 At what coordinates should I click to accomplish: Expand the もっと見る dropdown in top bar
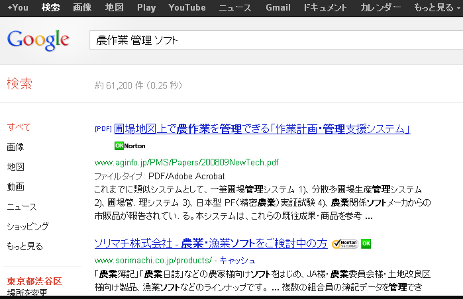coord(437,8)
